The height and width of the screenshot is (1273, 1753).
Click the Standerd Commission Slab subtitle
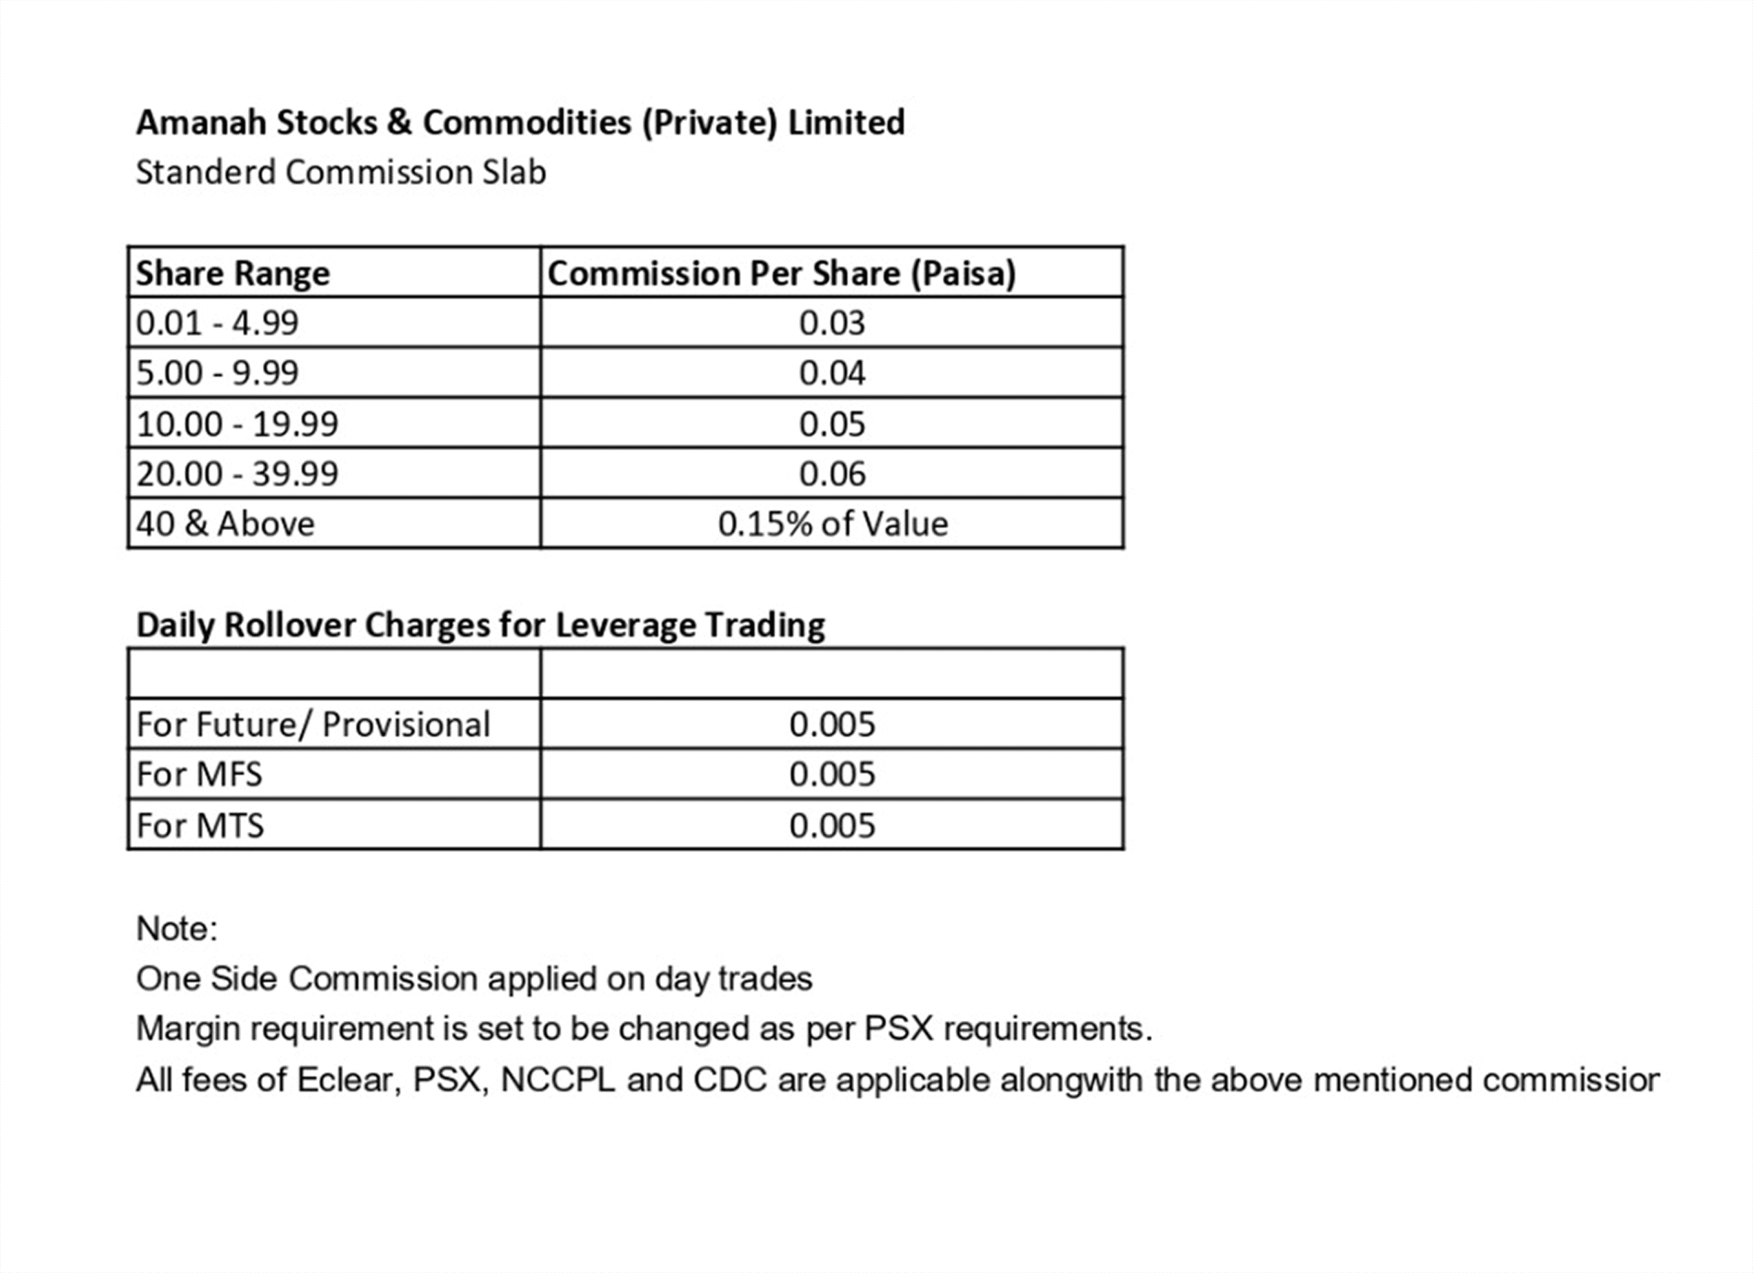click(341, 172)
